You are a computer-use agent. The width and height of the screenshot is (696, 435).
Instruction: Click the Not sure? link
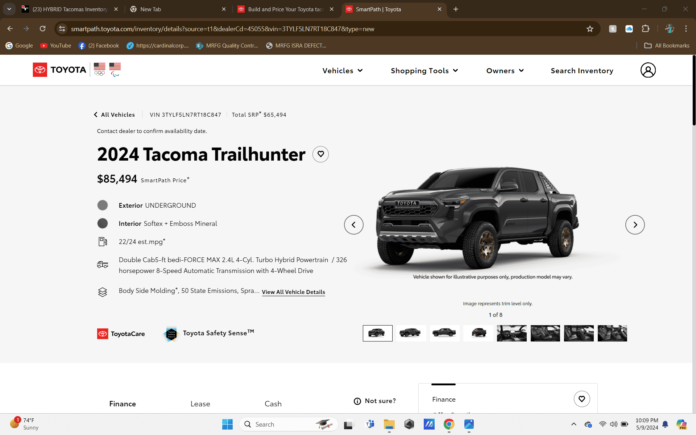pos(380,401)
